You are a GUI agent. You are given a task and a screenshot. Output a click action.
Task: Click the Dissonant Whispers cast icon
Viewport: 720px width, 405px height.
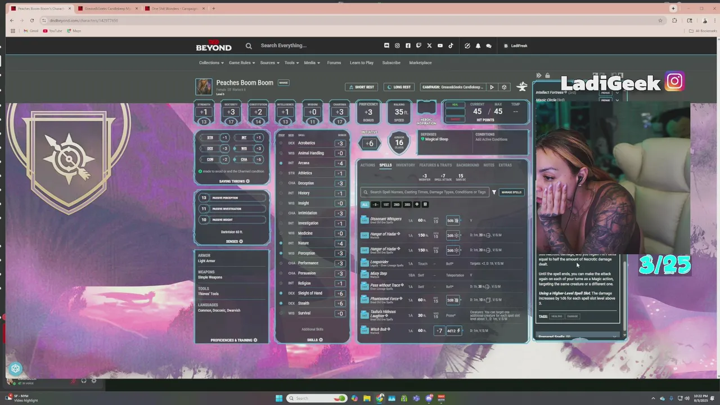click(x=364, y=220)
